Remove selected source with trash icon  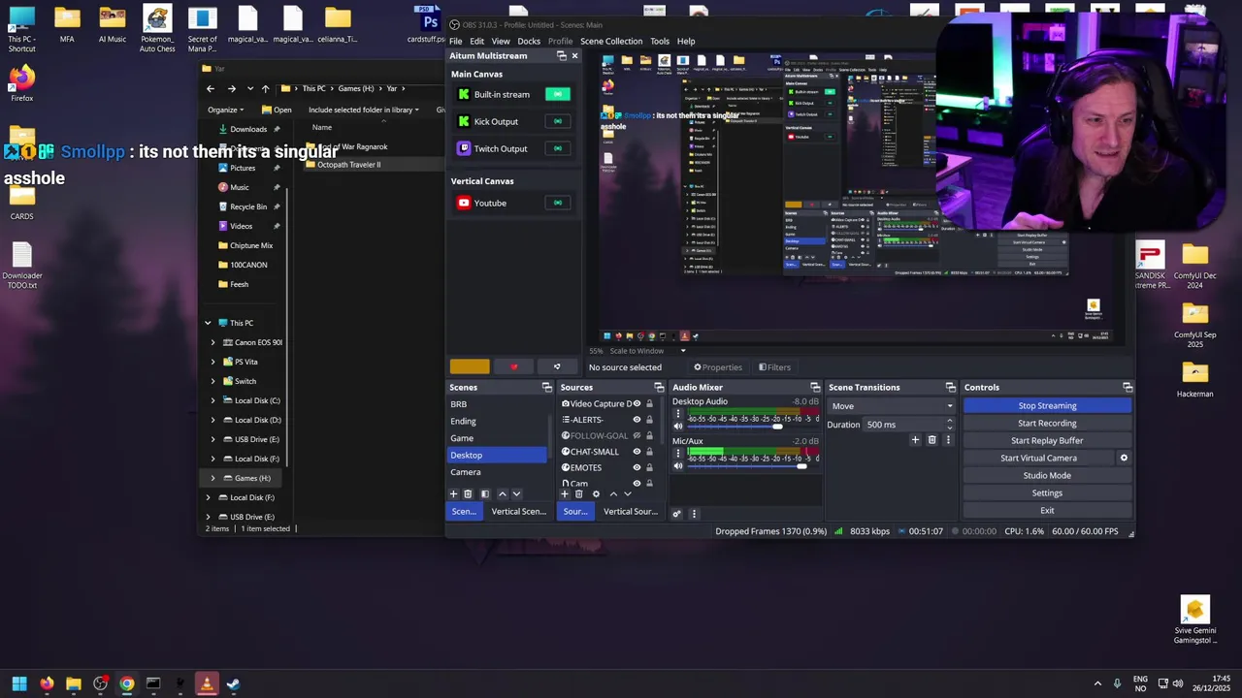tap(579, 493)
